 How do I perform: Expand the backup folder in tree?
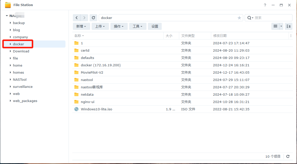coord(10,23)
